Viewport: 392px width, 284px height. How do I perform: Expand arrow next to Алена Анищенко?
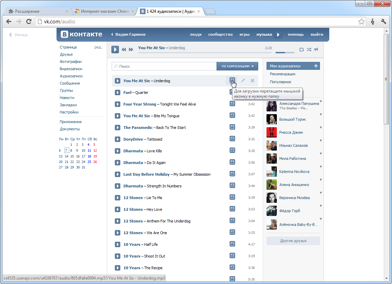coord(321,180)
